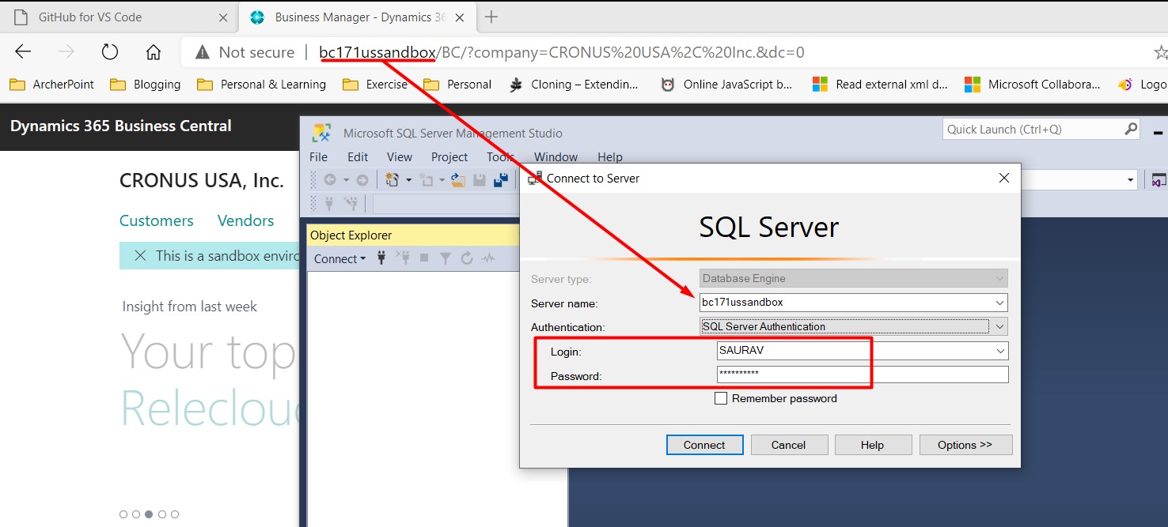The image size is (1168, 527).
Task: Click inside the Quick Launch search field
Action: pyautogui.click(x=1029, y=128)
